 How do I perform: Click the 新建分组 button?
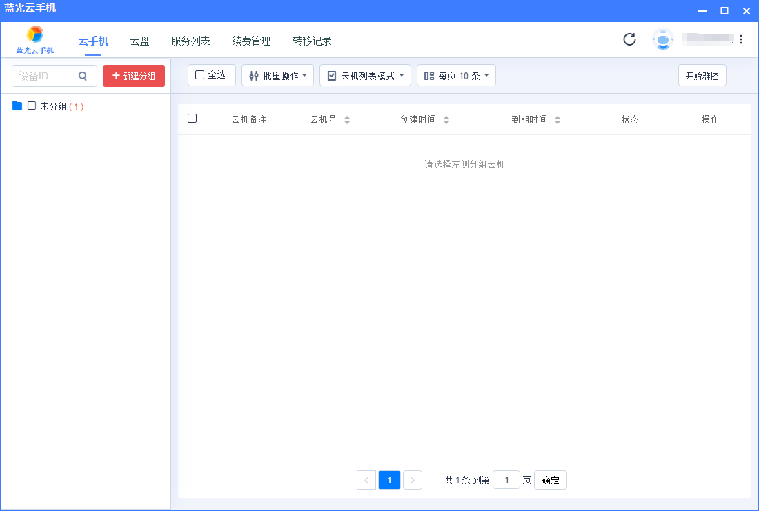click(134, 76)
